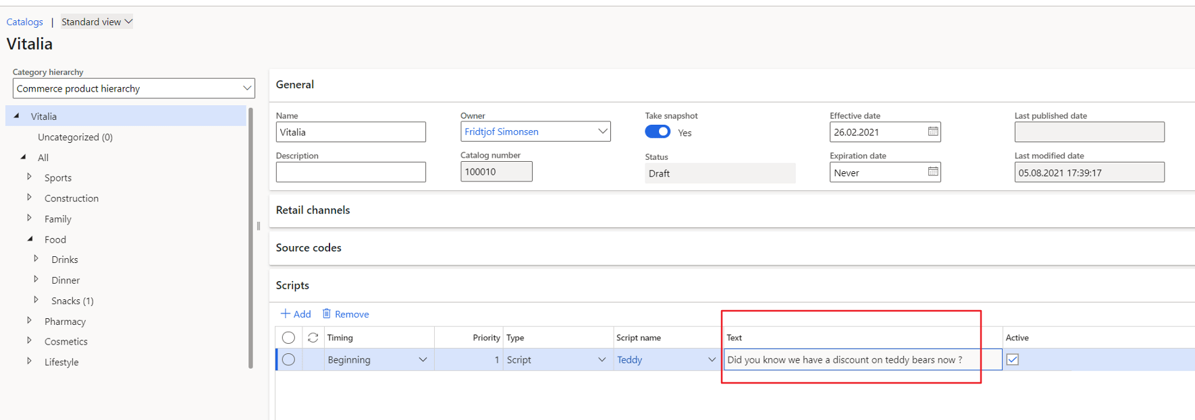
Task: Open the Category hierarchy dropdown
Action: 246,88
